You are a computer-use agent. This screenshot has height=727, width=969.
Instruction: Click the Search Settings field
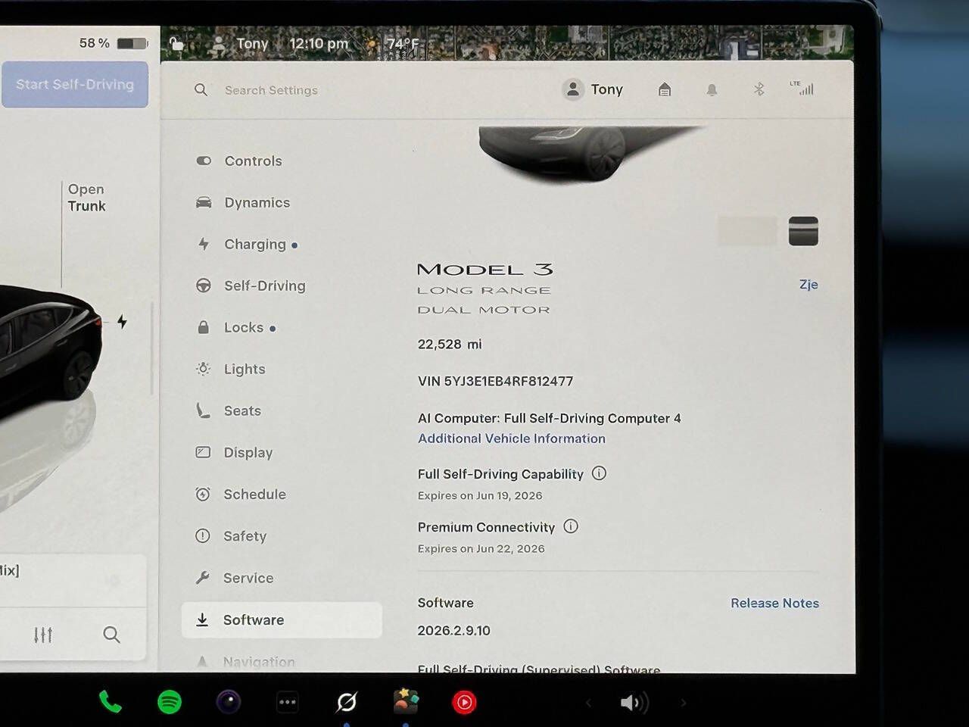pyautogui.click(x=271, y=90)
